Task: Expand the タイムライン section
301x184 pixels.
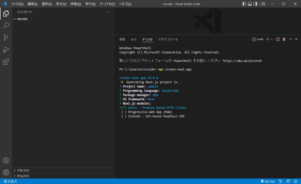Action: pos(63,176)
